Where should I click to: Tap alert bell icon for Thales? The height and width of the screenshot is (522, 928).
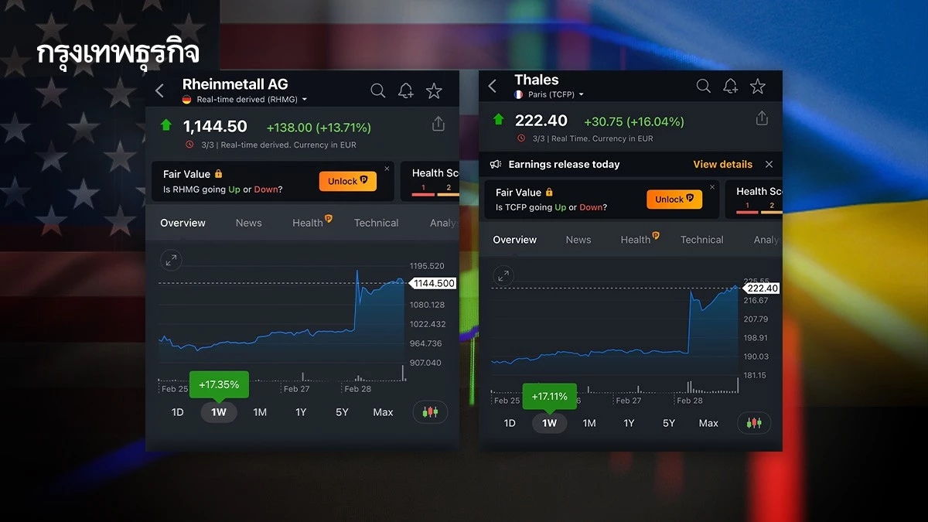pos(730,86)
